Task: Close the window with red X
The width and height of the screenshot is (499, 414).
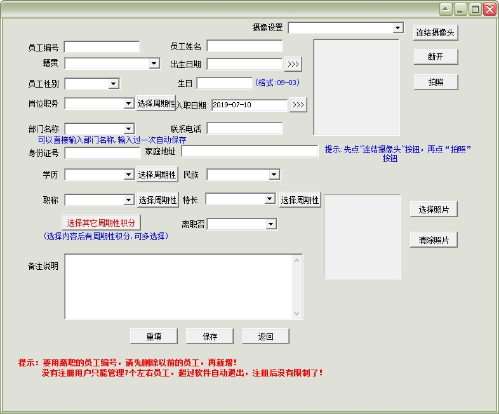Action: (x=489, y=10)
